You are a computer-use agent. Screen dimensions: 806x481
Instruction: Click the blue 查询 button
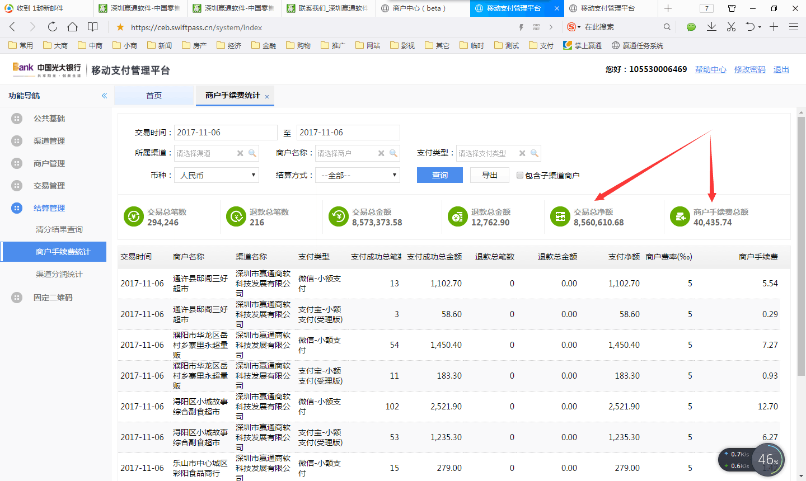tap(439, 175)
